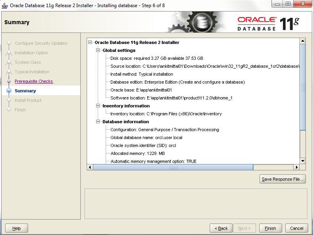
Task: Select the Oracle base row
Action: pos(141,90)
